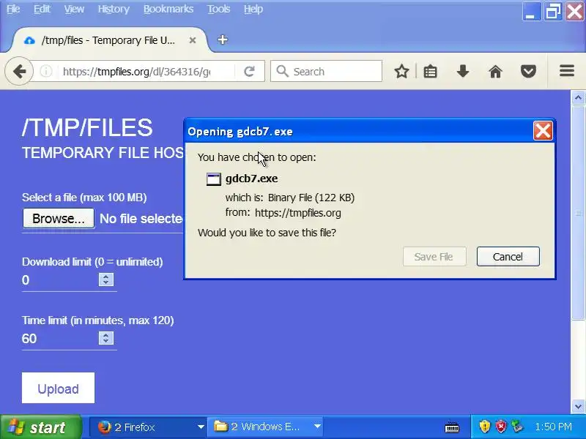The height and width of the screenshot is (439, 586).
Task: Save page to Pocket icon
Action: pos(528,71)
